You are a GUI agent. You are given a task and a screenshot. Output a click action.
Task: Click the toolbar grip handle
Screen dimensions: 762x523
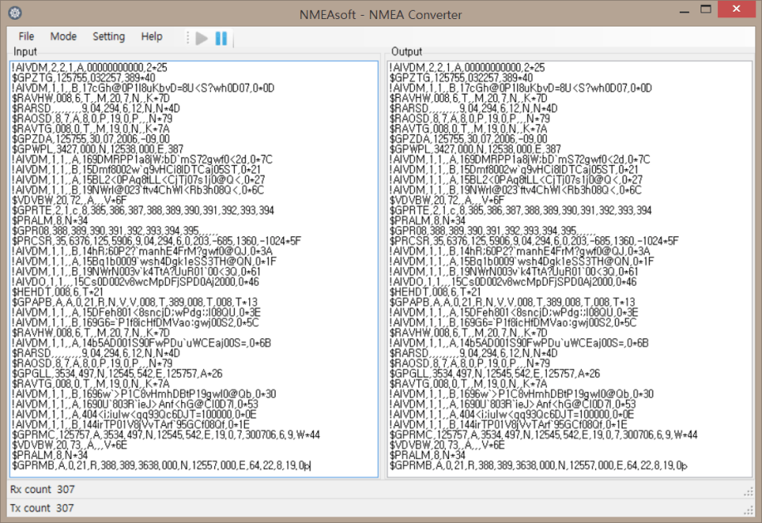[188, 38]
